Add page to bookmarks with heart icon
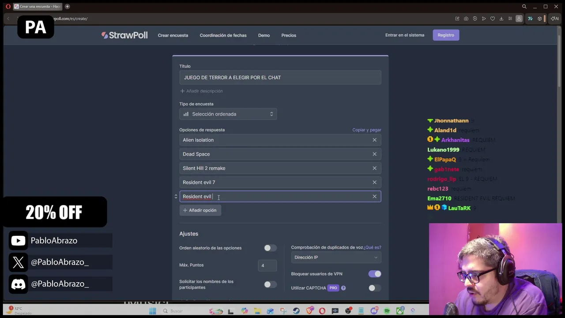 click(493, 19)
